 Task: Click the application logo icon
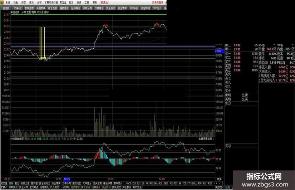[2, 2]
